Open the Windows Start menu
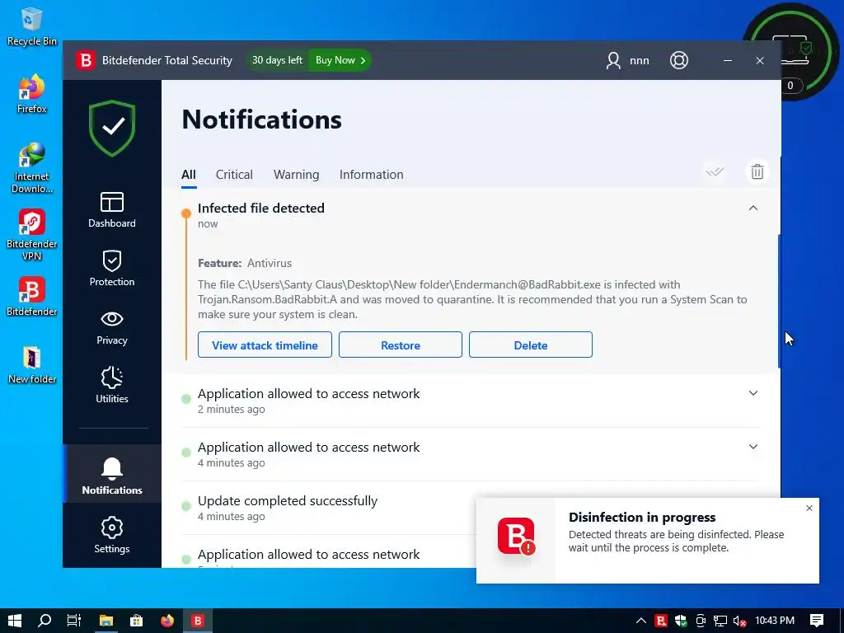The height and width of the screenshot is (633, 844). coord(15,621)
